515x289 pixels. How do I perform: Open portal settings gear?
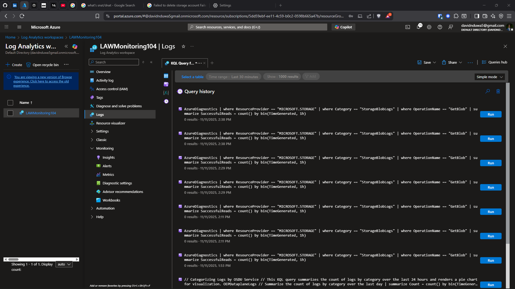[429, 27]
